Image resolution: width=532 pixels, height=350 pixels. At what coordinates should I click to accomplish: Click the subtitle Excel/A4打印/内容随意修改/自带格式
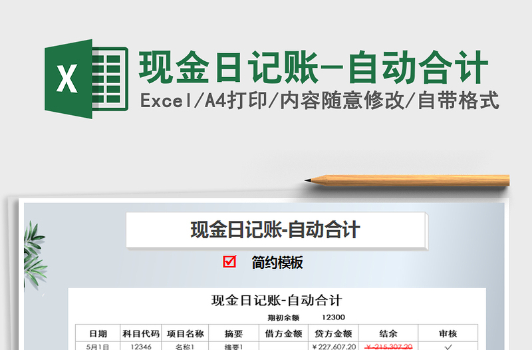pos(319,101)
